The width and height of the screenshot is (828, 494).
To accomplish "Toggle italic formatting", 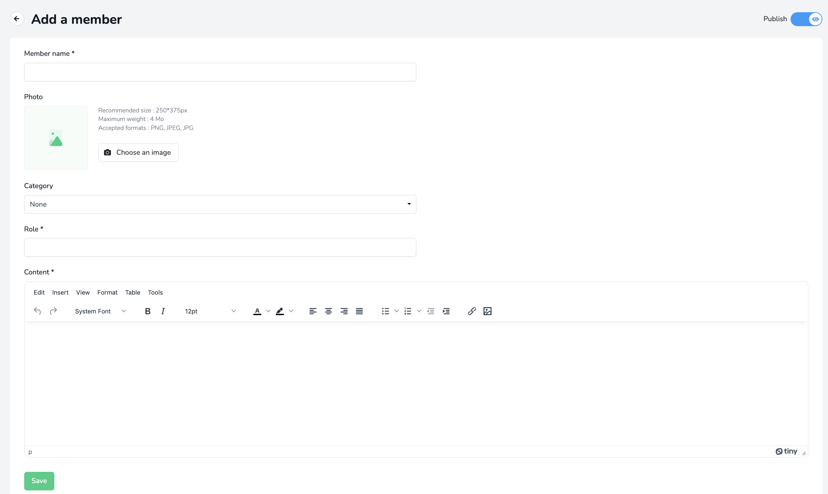I will click(x=163, y=311).
